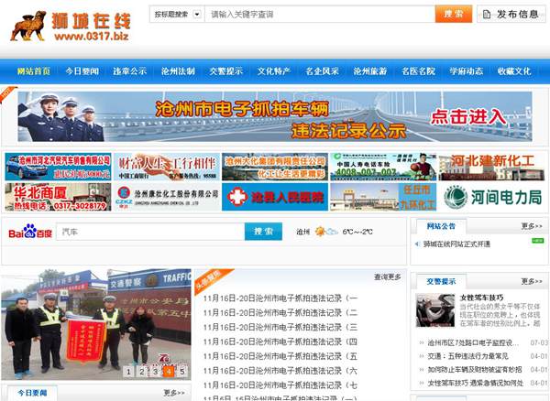Go to 违章公示 menu item
This screenshot has width=550, height=401.
pyautogui.click(x=130, y=71)
